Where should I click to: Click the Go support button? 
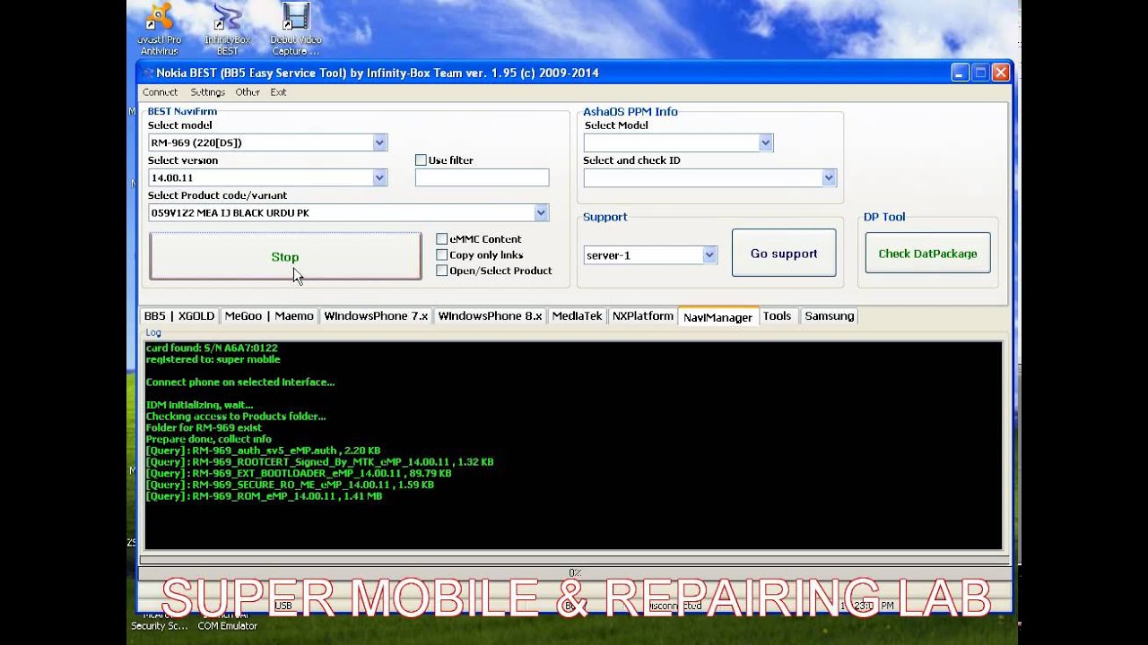click(784, 254)
